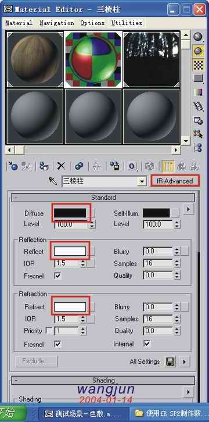Toggle the Refraction Internal checkbox
209x422 pixels.
147,344
